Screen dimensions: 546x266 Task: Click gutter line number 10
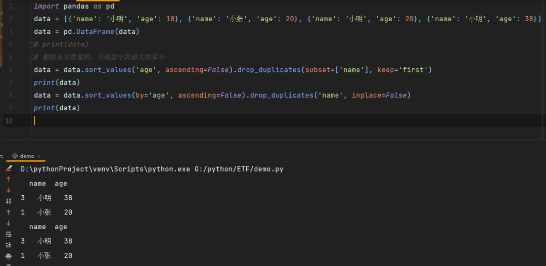coord(9,121)
